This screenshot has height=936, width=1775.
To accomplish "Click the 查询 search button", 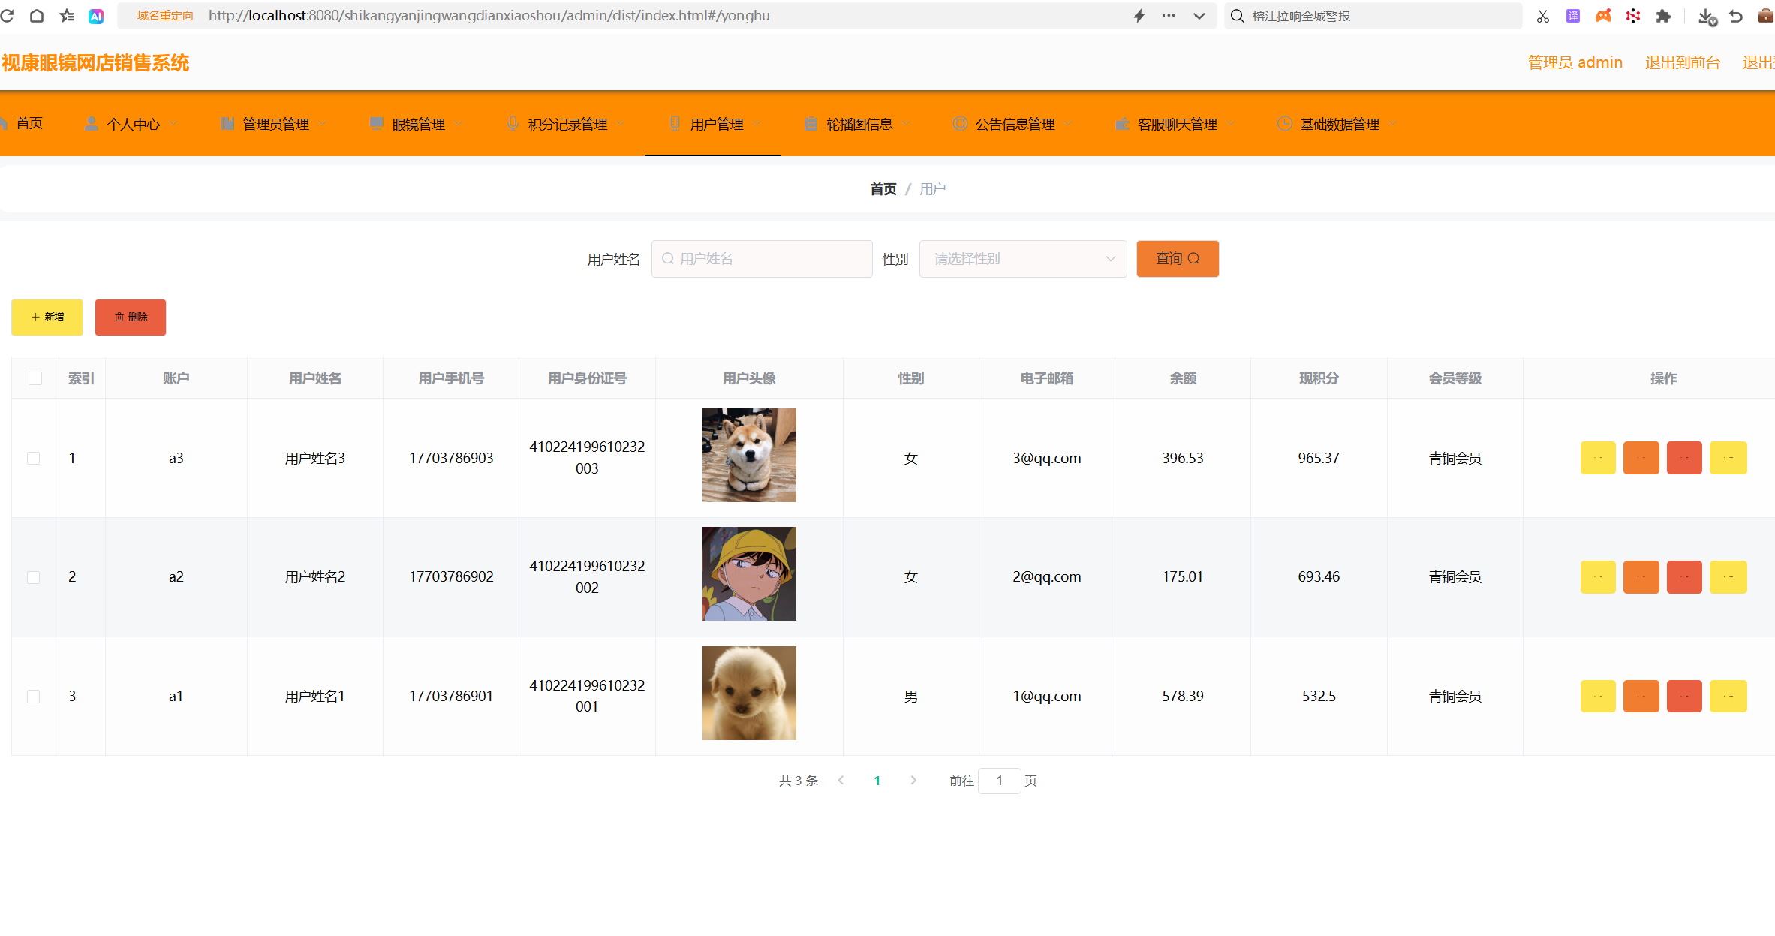I will tap(1177, 258).
